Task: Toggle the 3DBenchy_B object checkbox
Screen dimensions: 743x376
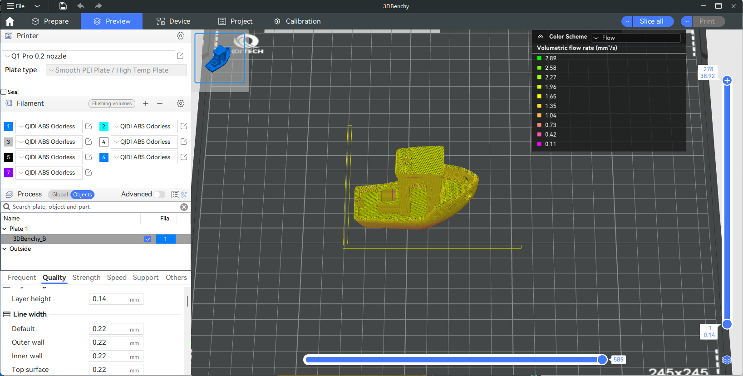Action: (148, 239)
